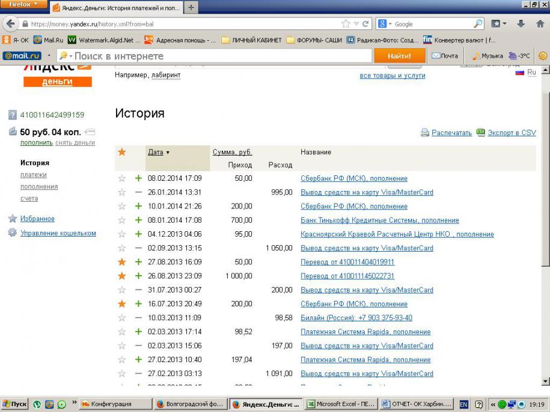The width and height of the screenshot is (550, 412).
Task: Open the mail.ru logo in toolbar
Action: tap(22, 56)
